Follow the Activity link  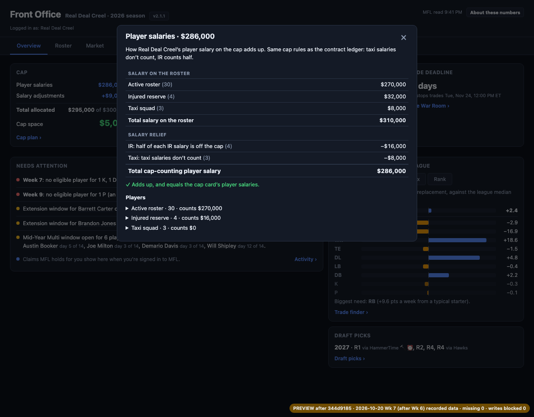point(305,259)
